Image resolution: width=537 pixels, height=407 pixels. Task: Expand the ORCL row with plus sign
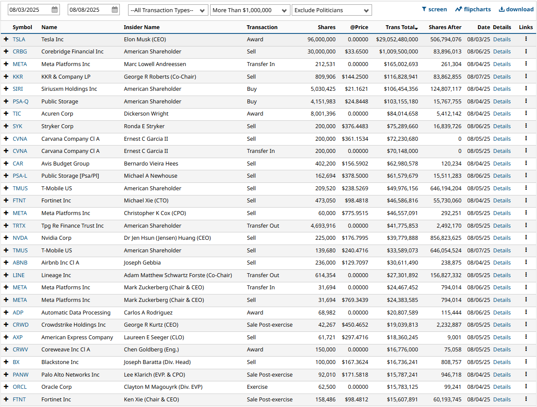point(6,387)
